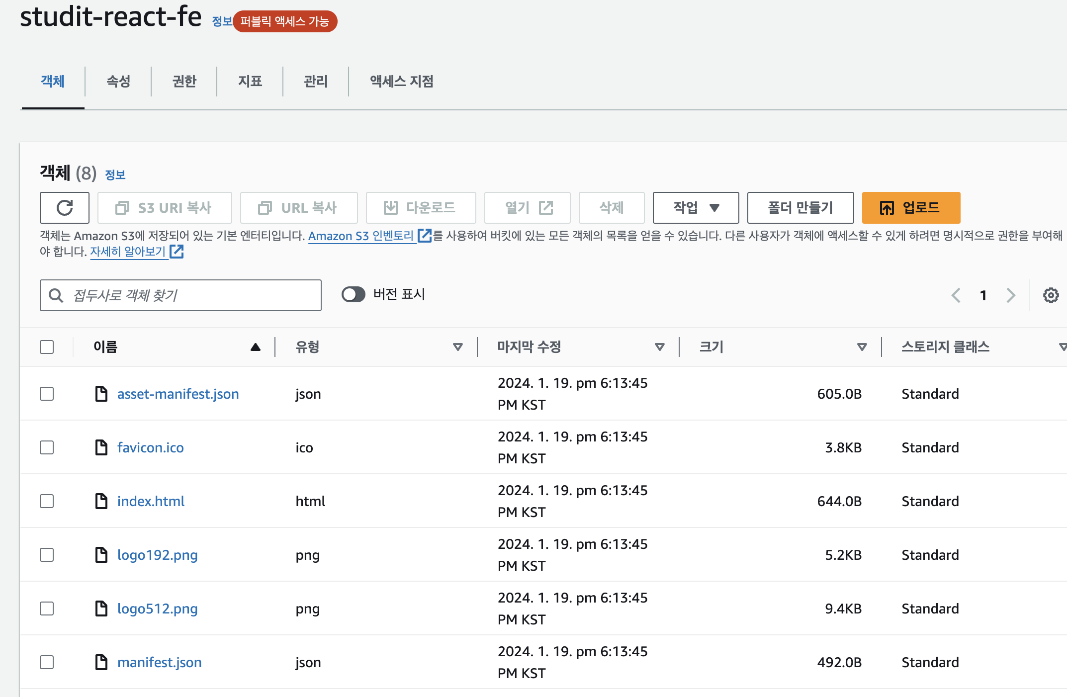This screenshot has width=1067, height=697.
Task: Check the index.html row checkbox
Action: (x=47, y=501)
